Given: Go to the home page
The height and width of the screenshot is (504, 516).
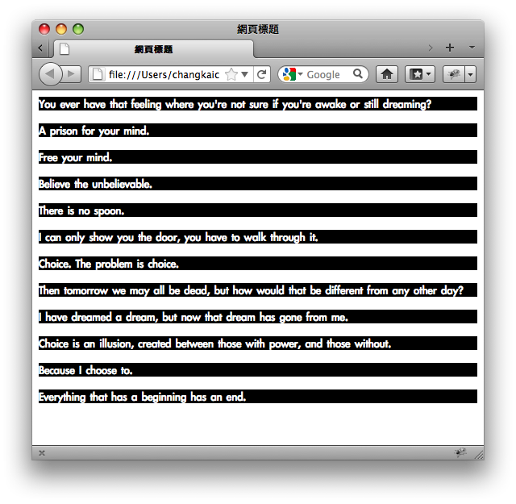Looking at the screenshot, I should click(x=387, y=74).
